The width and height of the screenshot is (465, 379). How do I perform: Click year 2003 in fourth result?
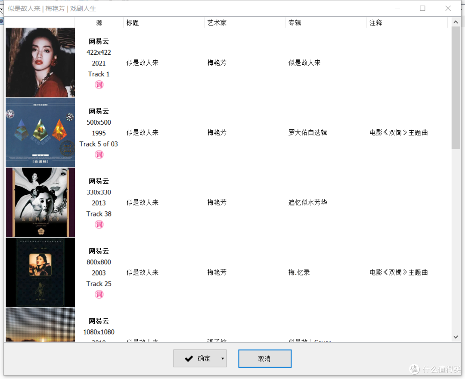(99, 273)
